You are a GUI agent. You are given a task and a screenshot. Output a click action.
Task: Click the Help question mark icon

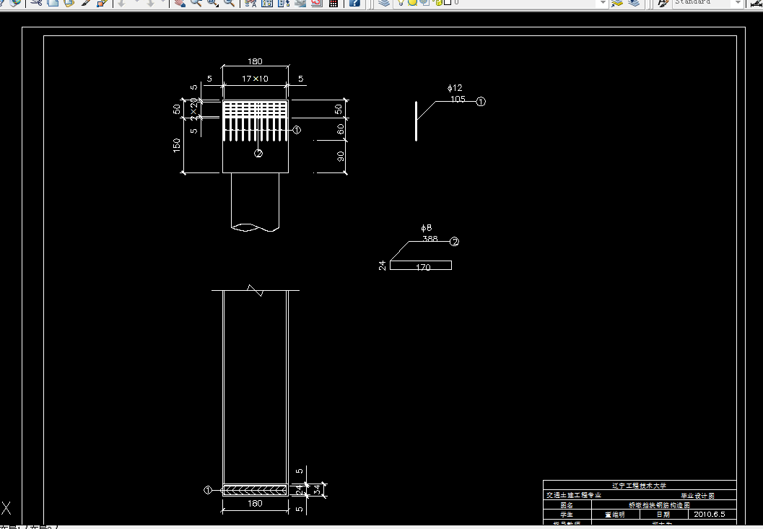coord(354,3)
